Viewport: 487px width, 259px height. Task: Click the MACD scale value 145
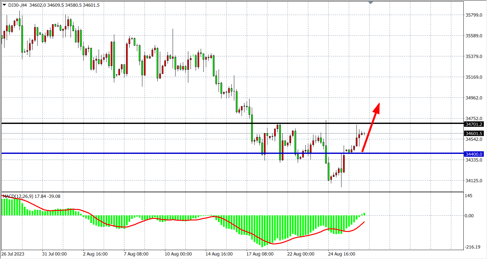click(x=468, y=196)
